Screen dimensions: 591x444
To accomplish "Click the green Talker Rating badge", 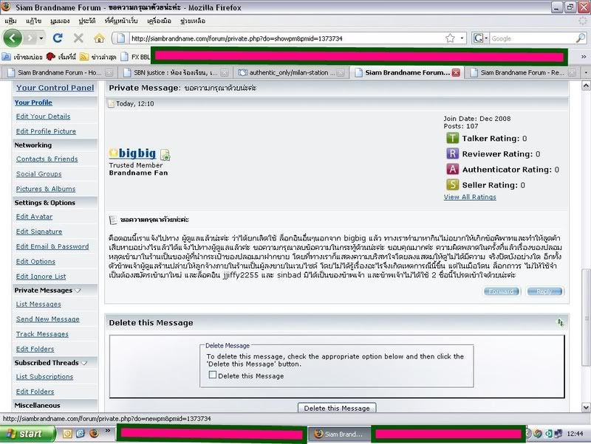I will [x=451, y=139].
